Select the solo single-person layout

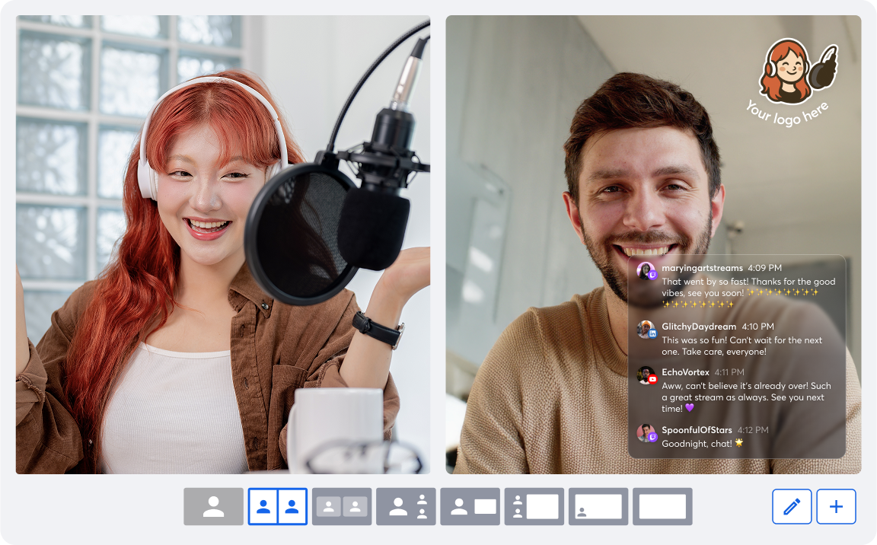tap(213, 507)
